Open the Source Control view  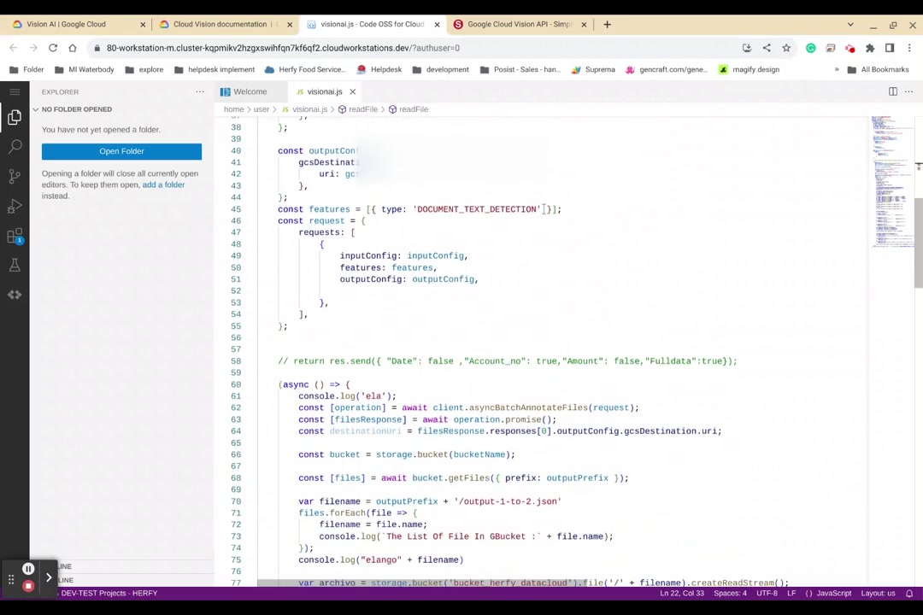[15, 176]
